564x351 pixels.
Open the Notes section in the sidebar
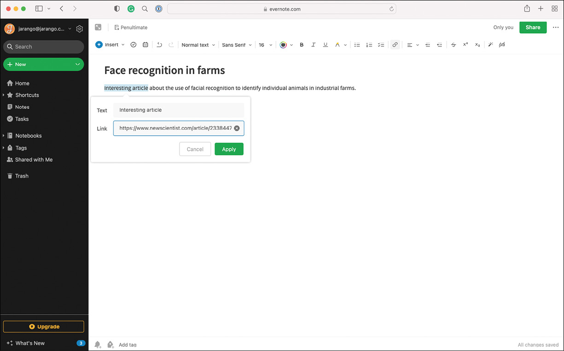click(22, 107)
